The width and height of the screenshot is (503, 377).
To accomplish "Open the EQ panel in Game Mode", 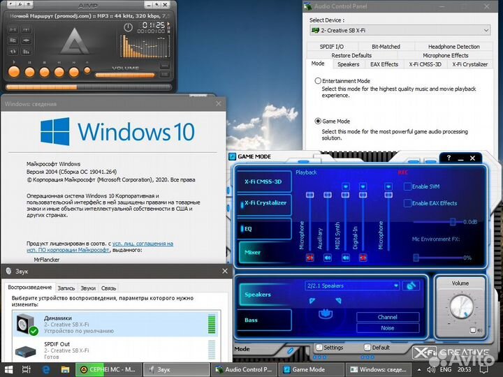I will click(x=264, y=228).
